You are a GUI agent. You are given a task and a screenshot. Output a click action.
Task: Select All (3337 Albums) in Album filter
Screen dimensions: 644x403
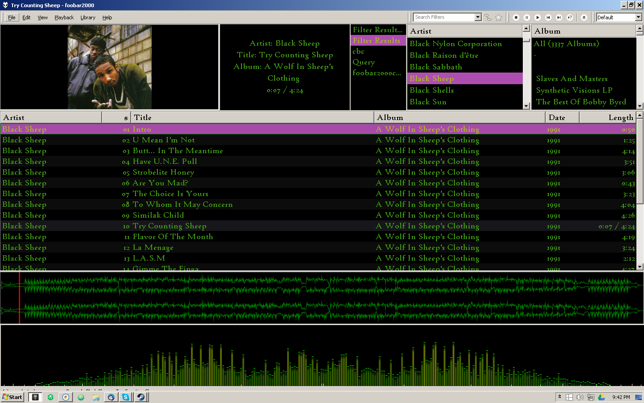click(584, 43)
